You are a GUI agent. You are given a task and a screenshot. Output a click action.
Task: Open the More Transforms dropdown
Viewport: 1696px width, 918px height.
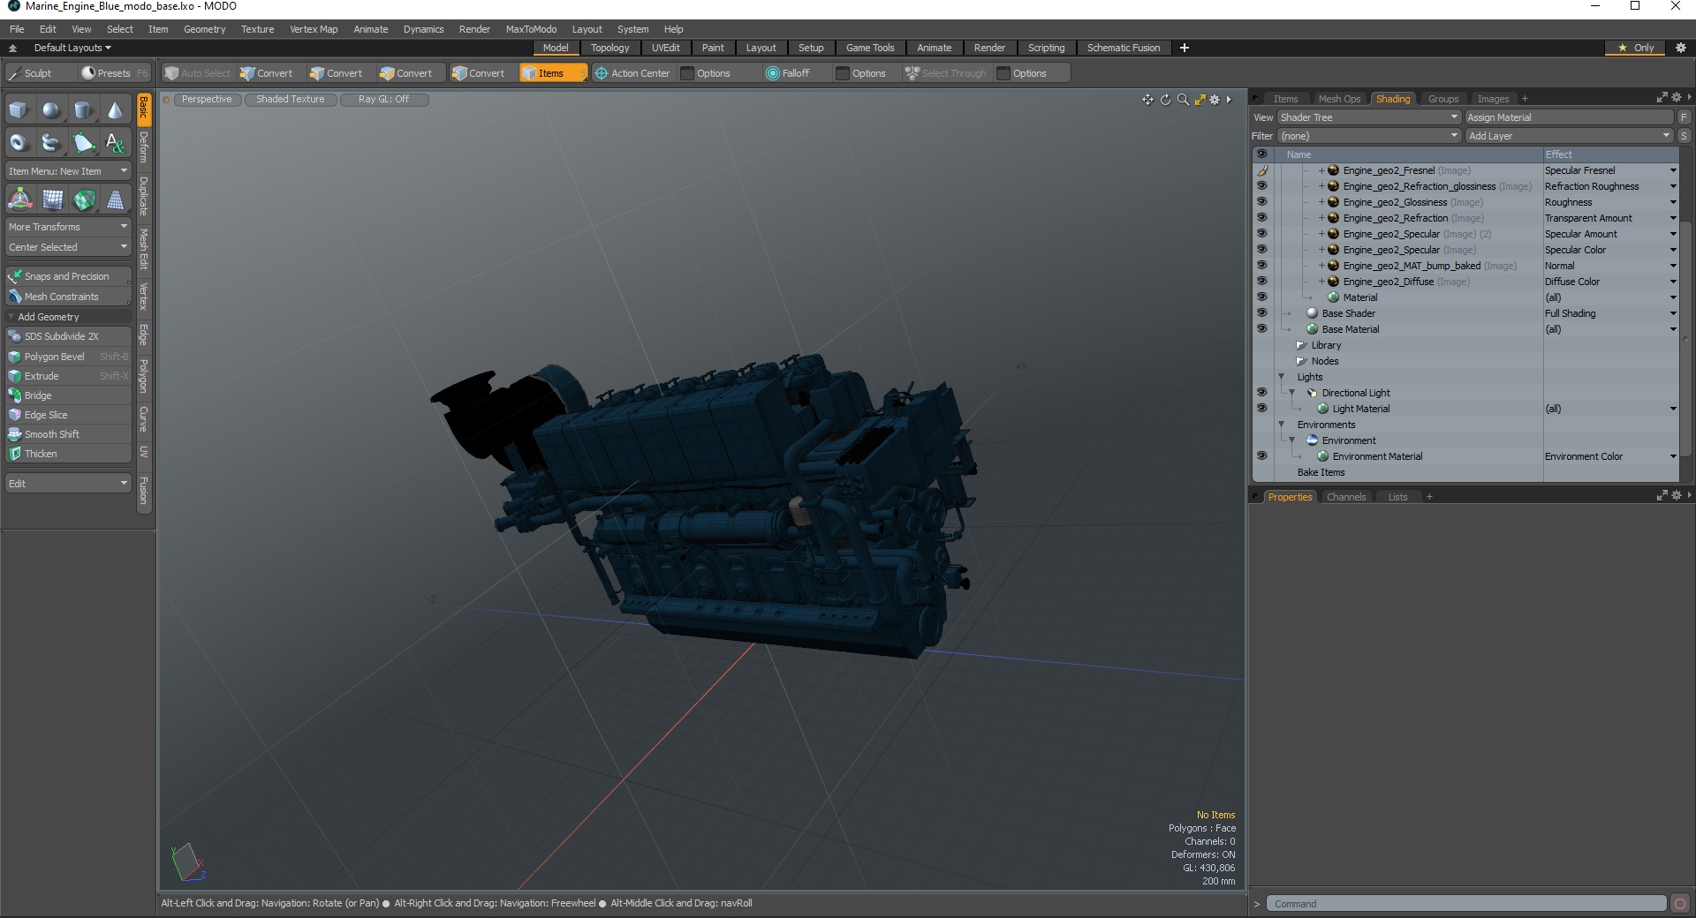(x=68, y=227)
